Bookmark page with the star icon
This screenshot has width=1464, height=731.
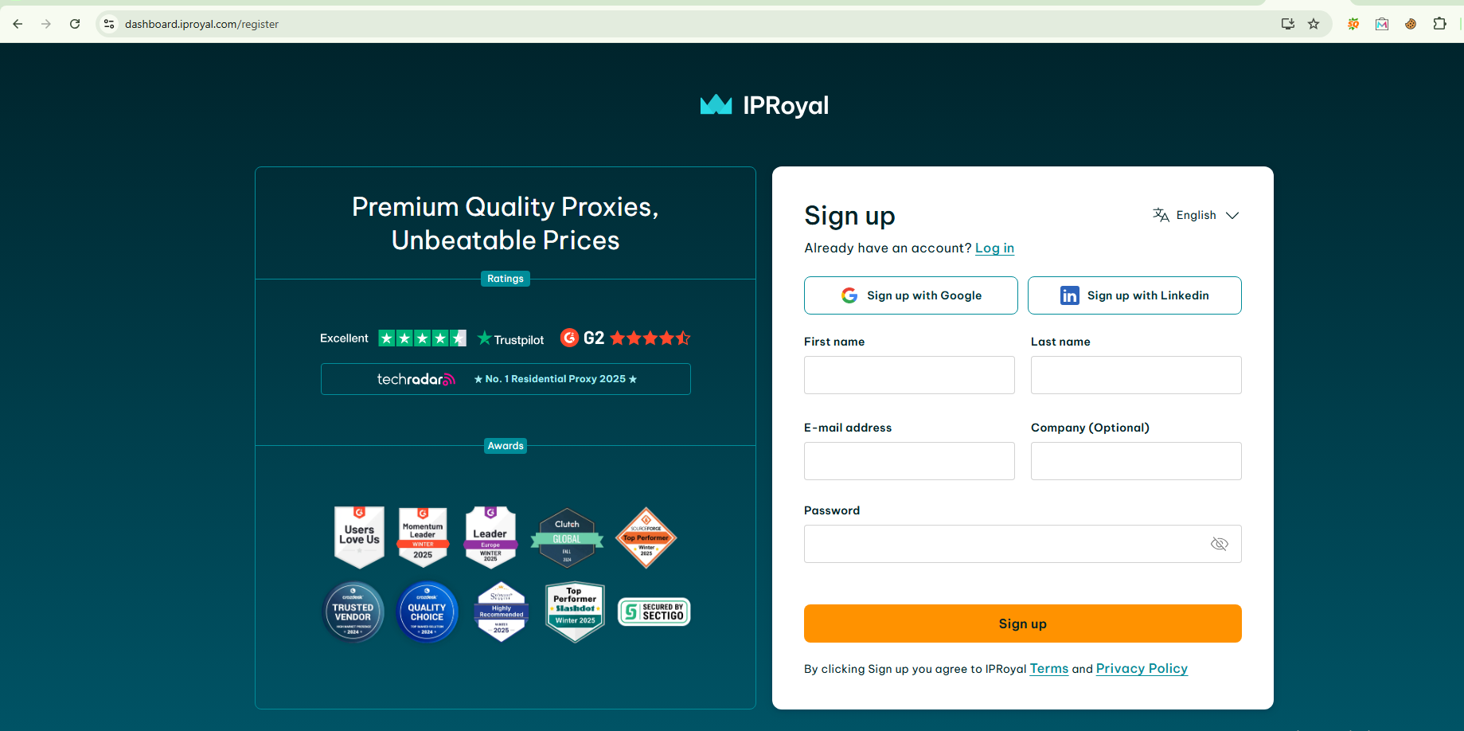click(x=1314, y=24)
